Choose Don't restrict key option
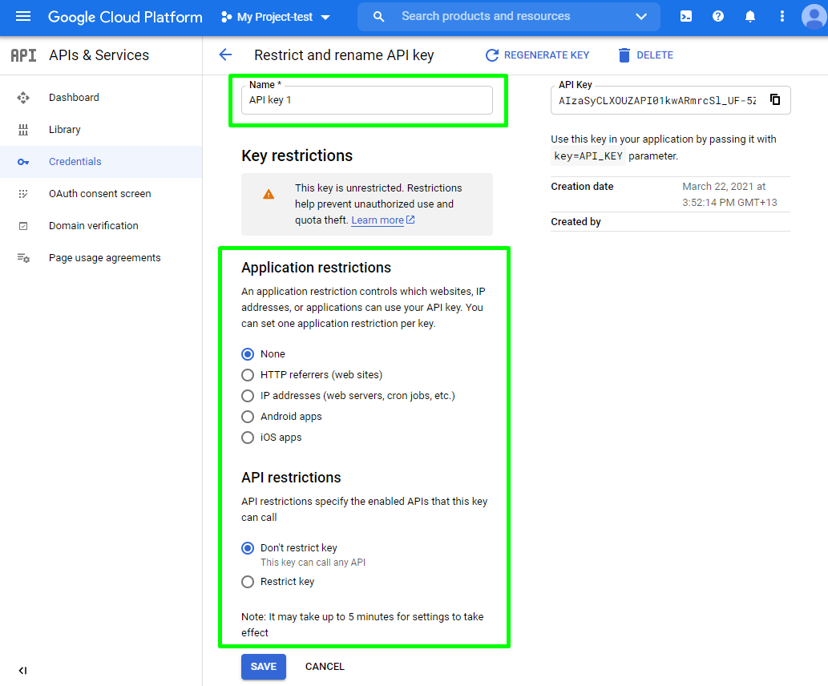828x686 pixels. 248,548
